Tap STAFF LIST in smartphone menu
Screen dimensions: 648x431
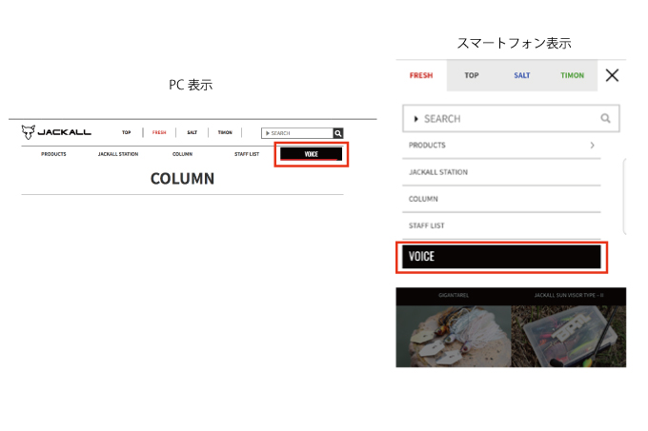pos(427,225)
